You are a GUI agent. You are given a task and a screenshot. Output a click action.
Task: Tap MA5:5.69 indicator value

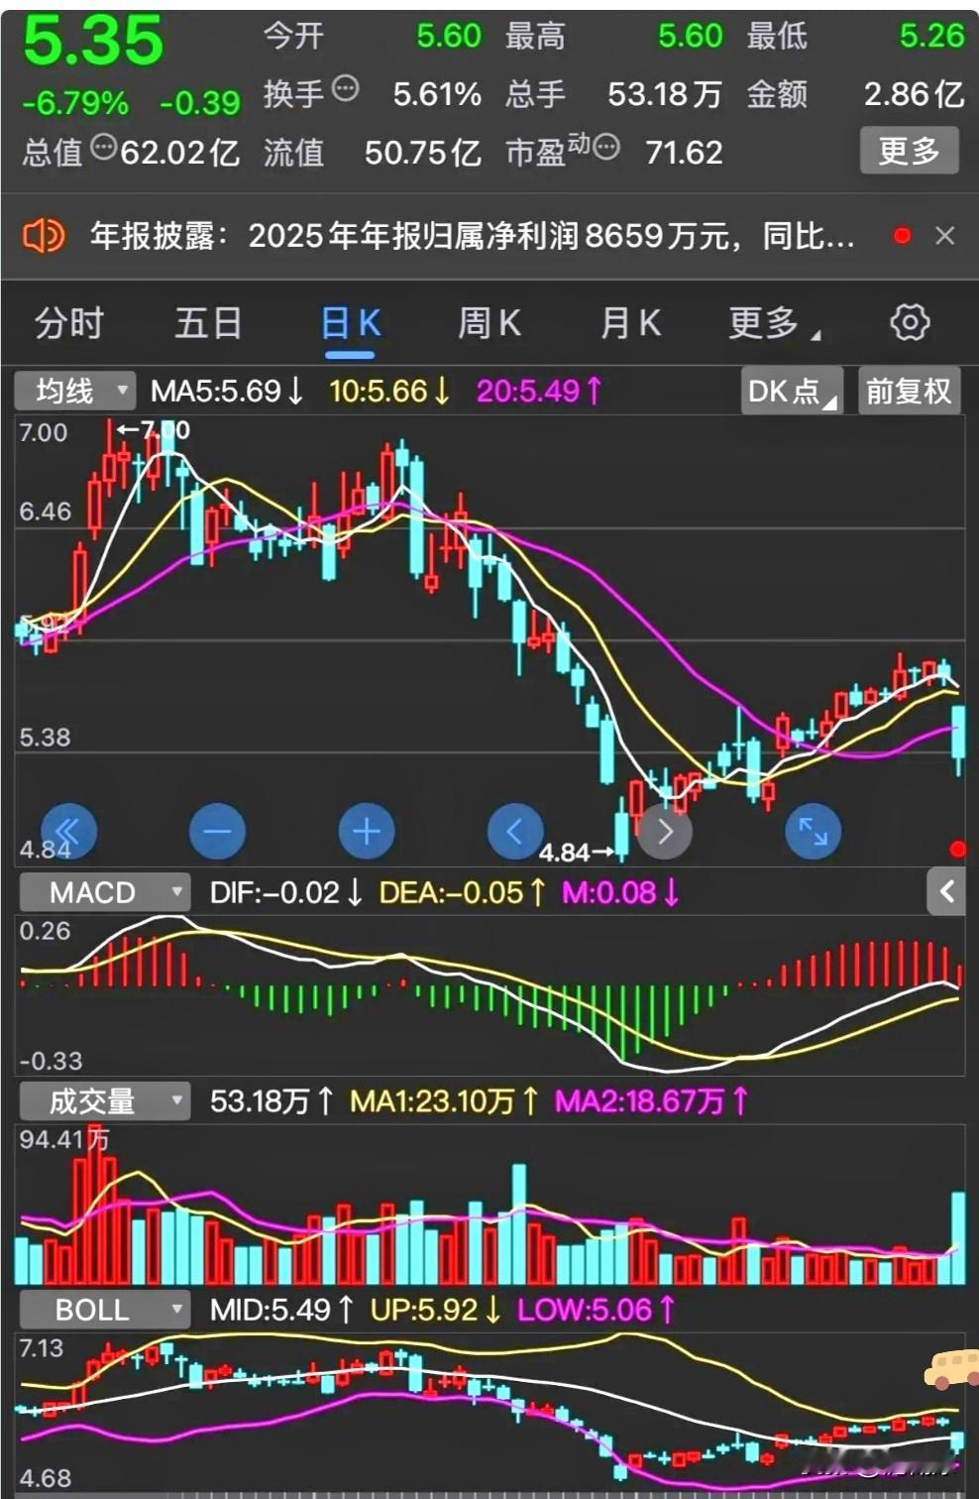pos(227,391)
